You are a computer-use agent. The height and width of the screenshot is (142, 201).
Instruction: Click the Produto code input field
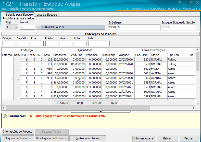coord(28,27)
